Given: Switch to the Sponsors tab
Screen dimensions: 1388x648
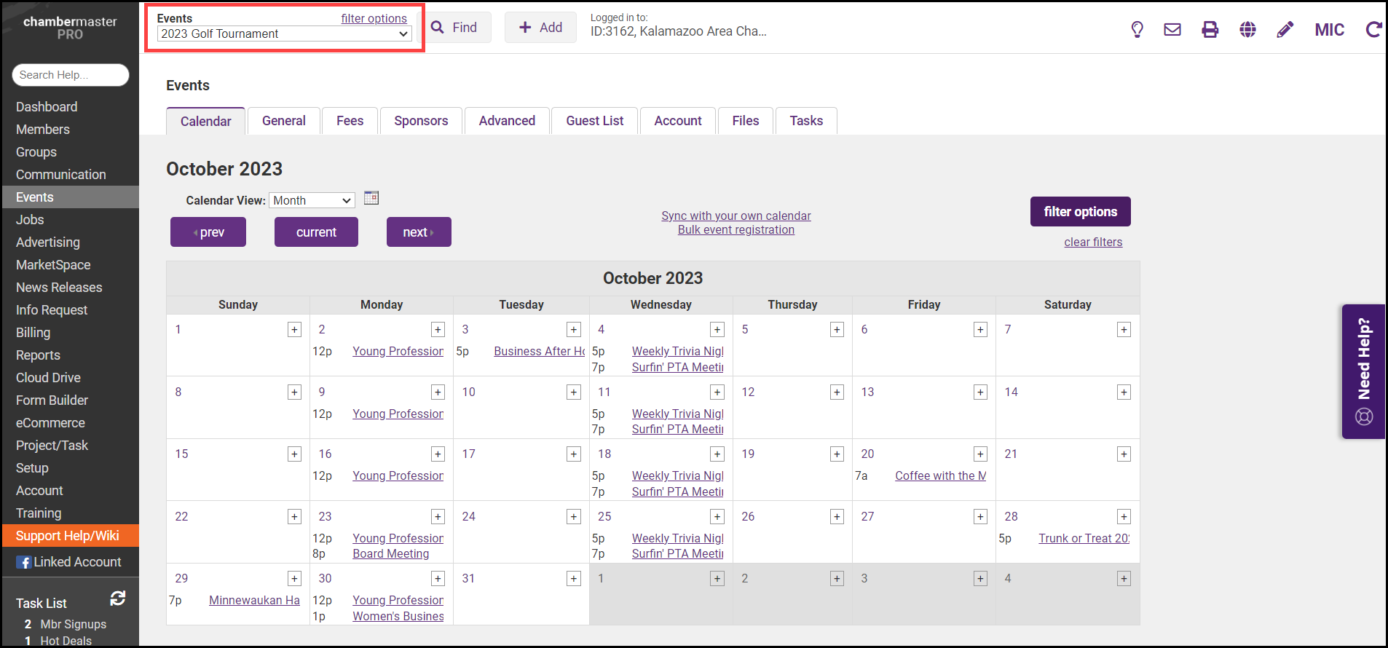Looking at the screenshot, I should point(421,121).
